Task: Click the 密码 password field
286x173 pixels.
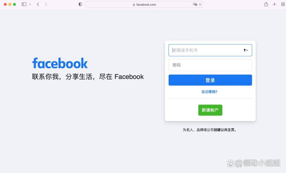Action: click(210, 65)
